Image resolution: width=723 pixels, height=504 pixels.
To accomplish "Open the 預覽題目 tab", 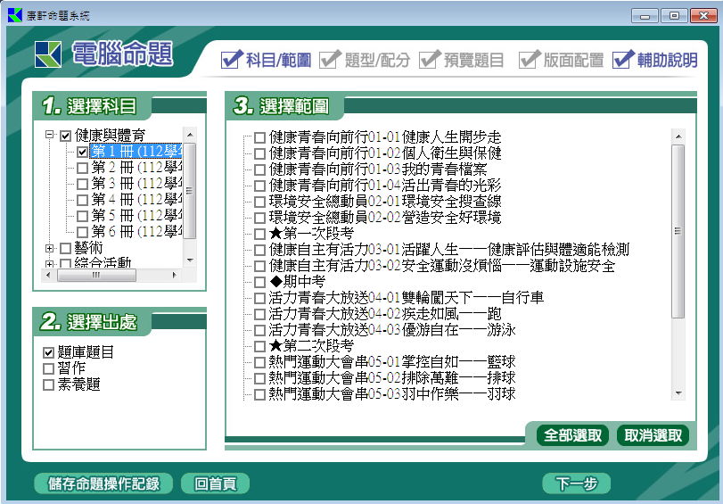I will point(462,61).
